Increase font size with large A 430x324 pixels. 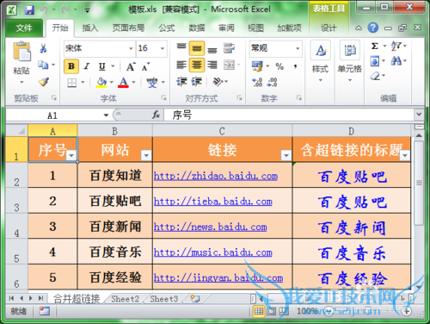tap(131, 66)
